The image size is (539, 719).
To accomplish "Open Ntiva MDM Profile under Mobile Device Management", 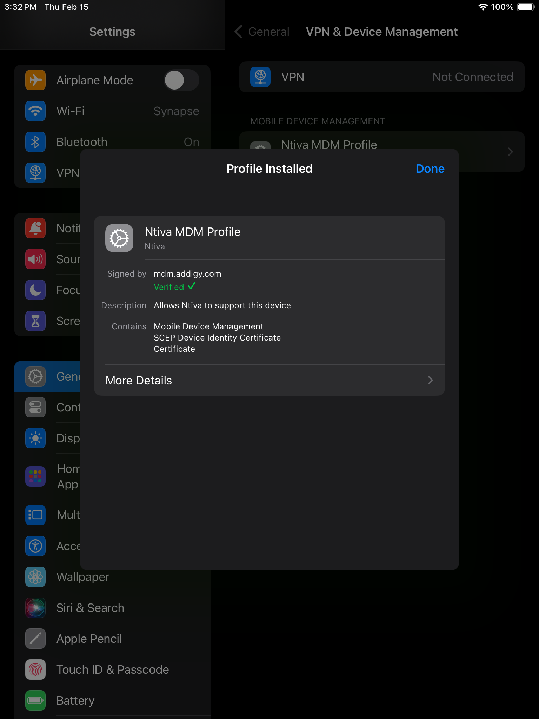I will (382, 151).
